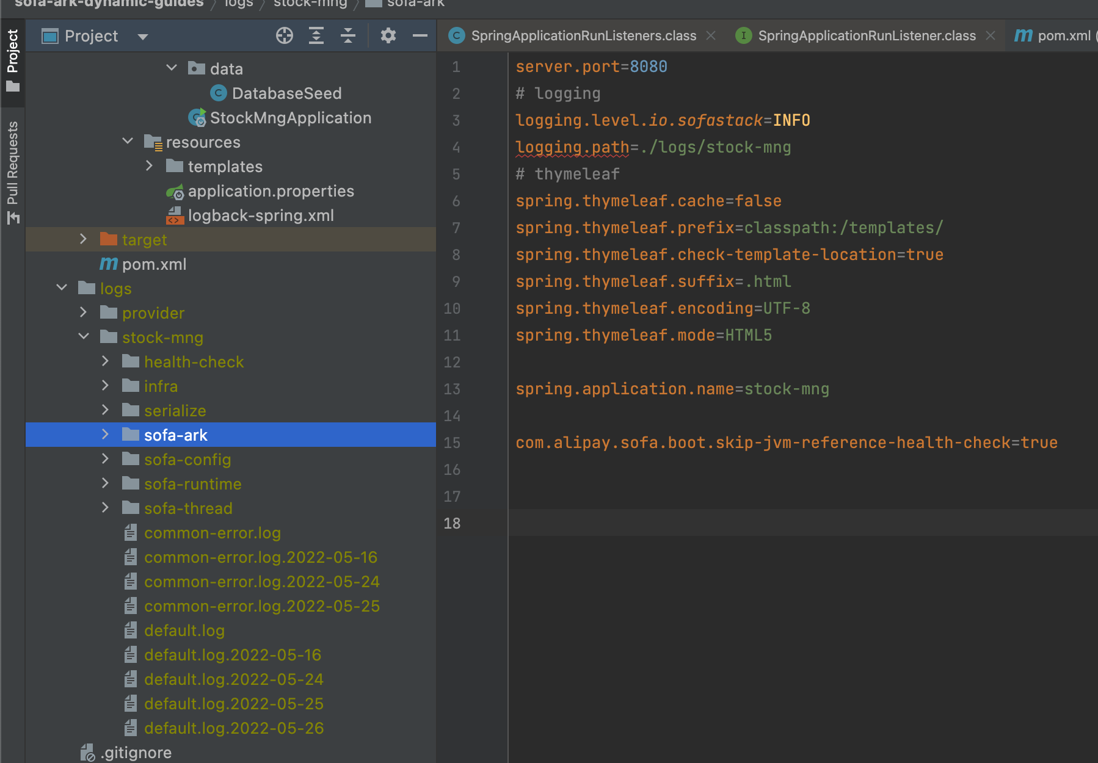
Task: Hide the Project tool window with minus icon
Action: (x=420, y=36)
